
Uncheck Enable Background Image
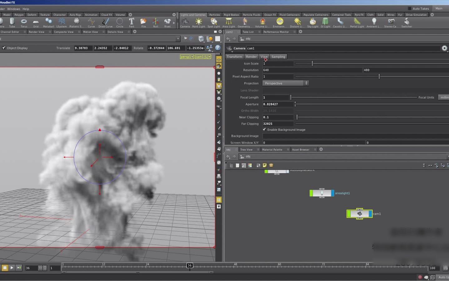264,129
